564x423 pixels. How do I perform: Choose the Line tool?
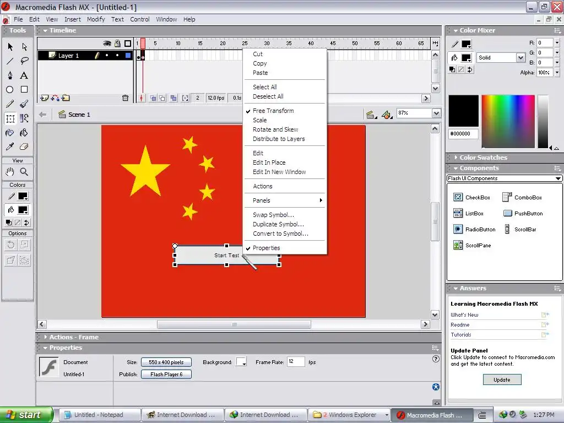(x=10, y=61)
